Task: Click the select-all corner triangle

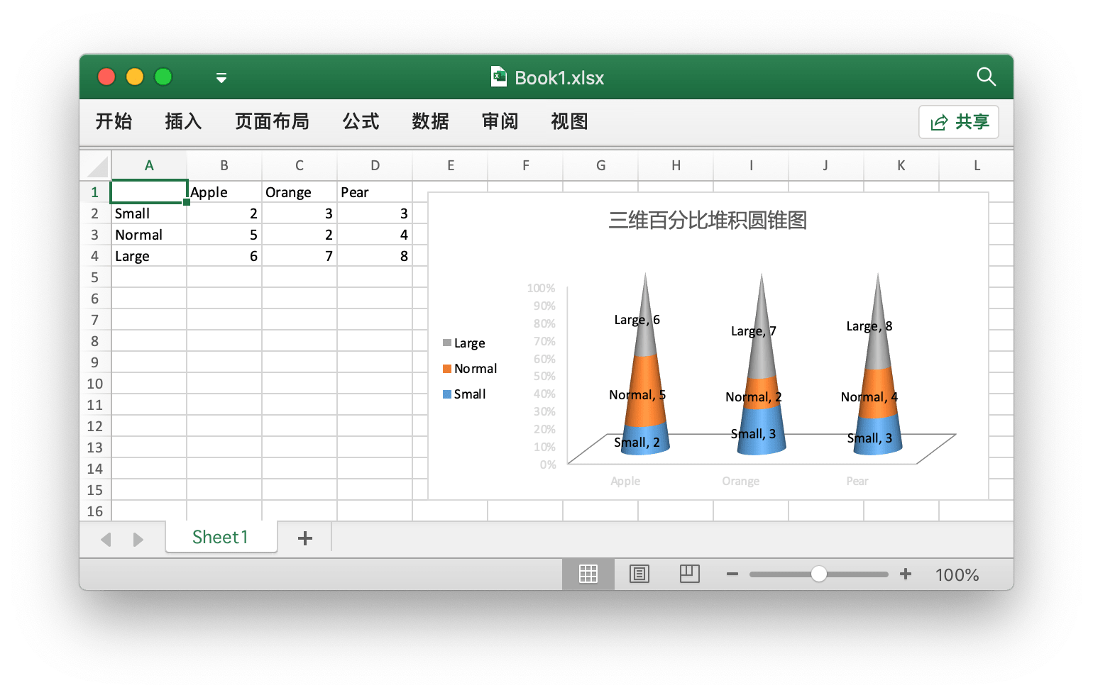Action: pyautogui.click(x=97, y=166)
